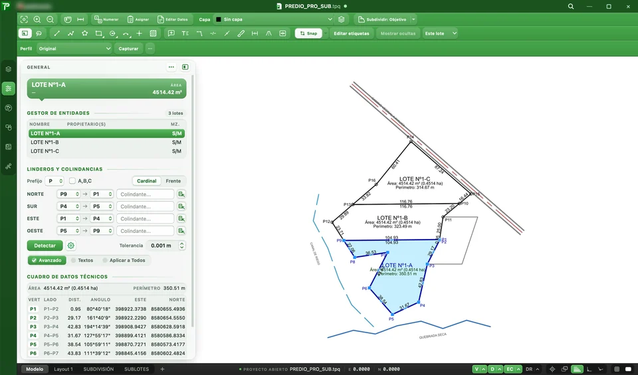
Task: Choose the polyline drawing tool
Action: pyautogui.click(x=71, y=33)
